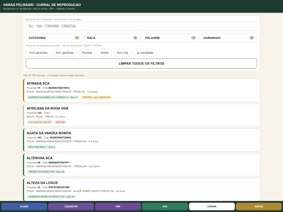Open the CADASTRO tab in bottom bar

[71, 206]
